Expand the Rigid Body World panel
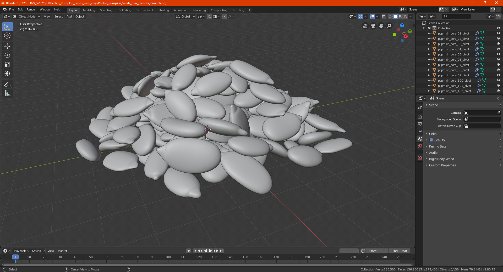The height and width of the screenshot is (272, 503). click(x=441, y=159)
